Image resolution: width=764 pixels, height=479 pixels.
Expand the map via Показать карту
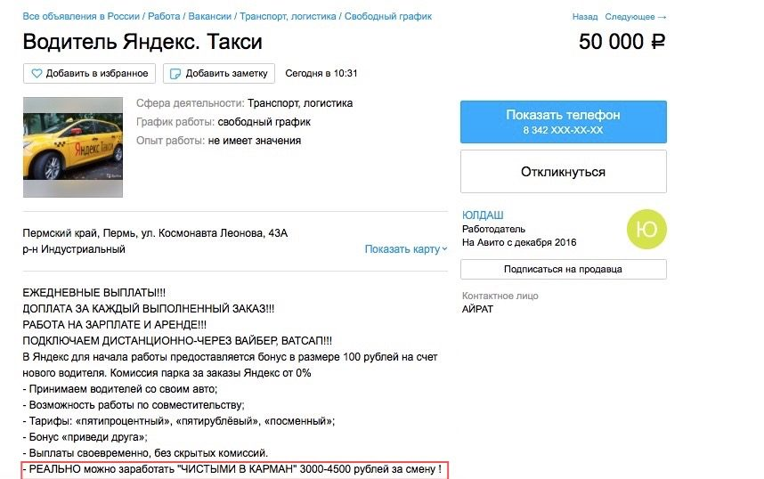pos(405,249)
